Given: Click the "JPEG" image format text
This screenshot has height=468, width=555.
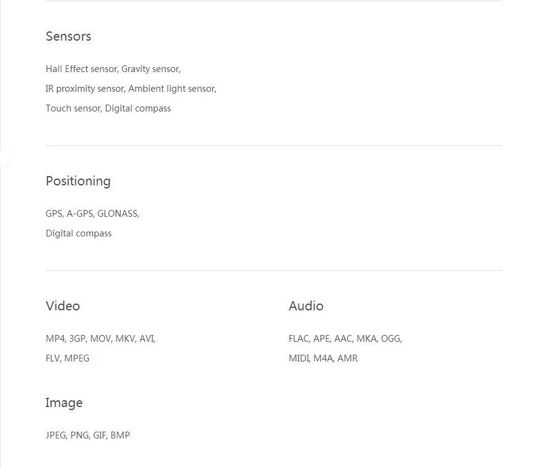Looking at the screenshot, I should pos(55,435).
